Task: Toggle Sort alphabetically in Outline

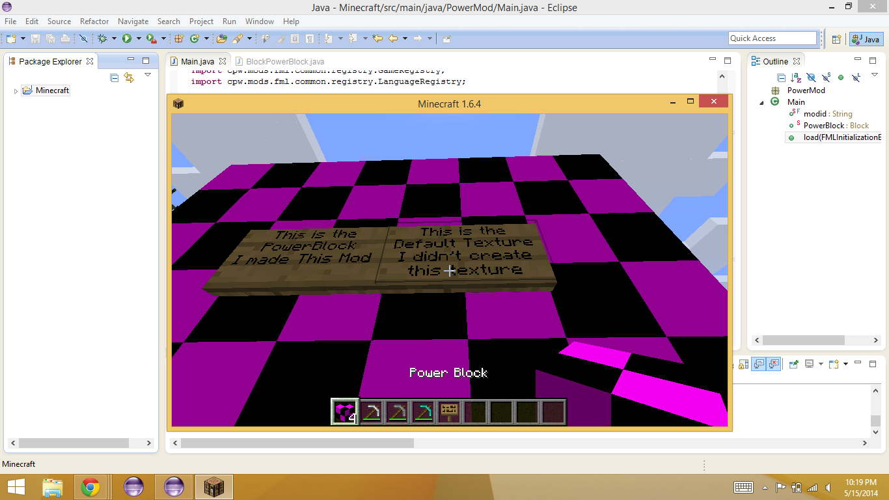Action: click(x=796, y=77)
